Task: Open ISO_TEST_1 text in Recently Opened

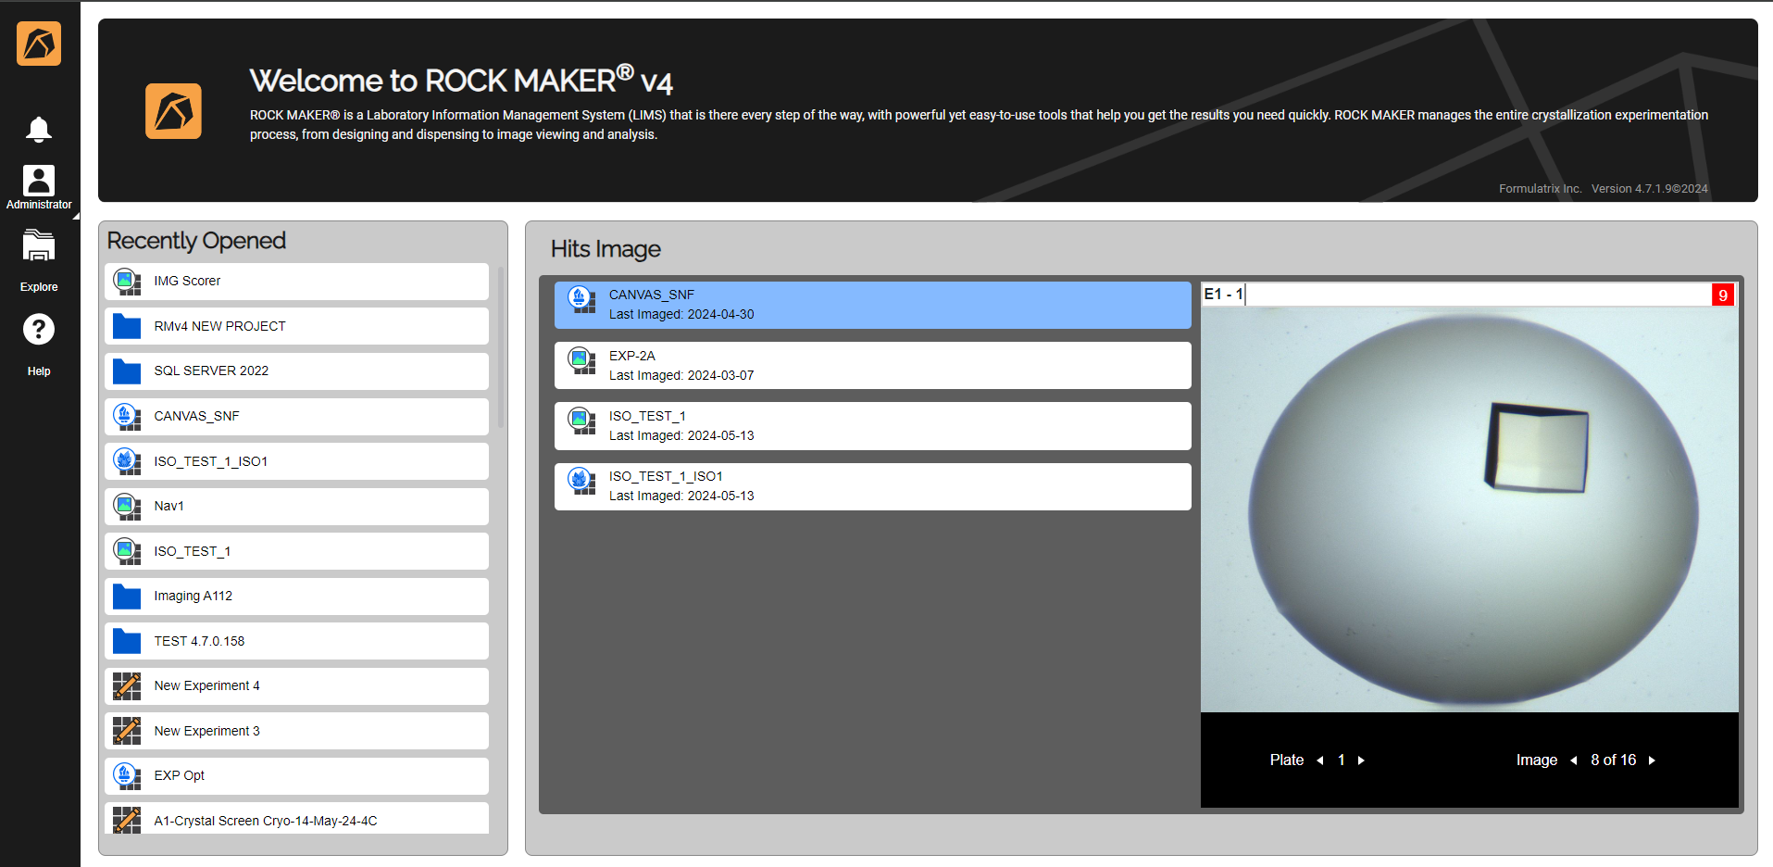Action: click(192, 551)
